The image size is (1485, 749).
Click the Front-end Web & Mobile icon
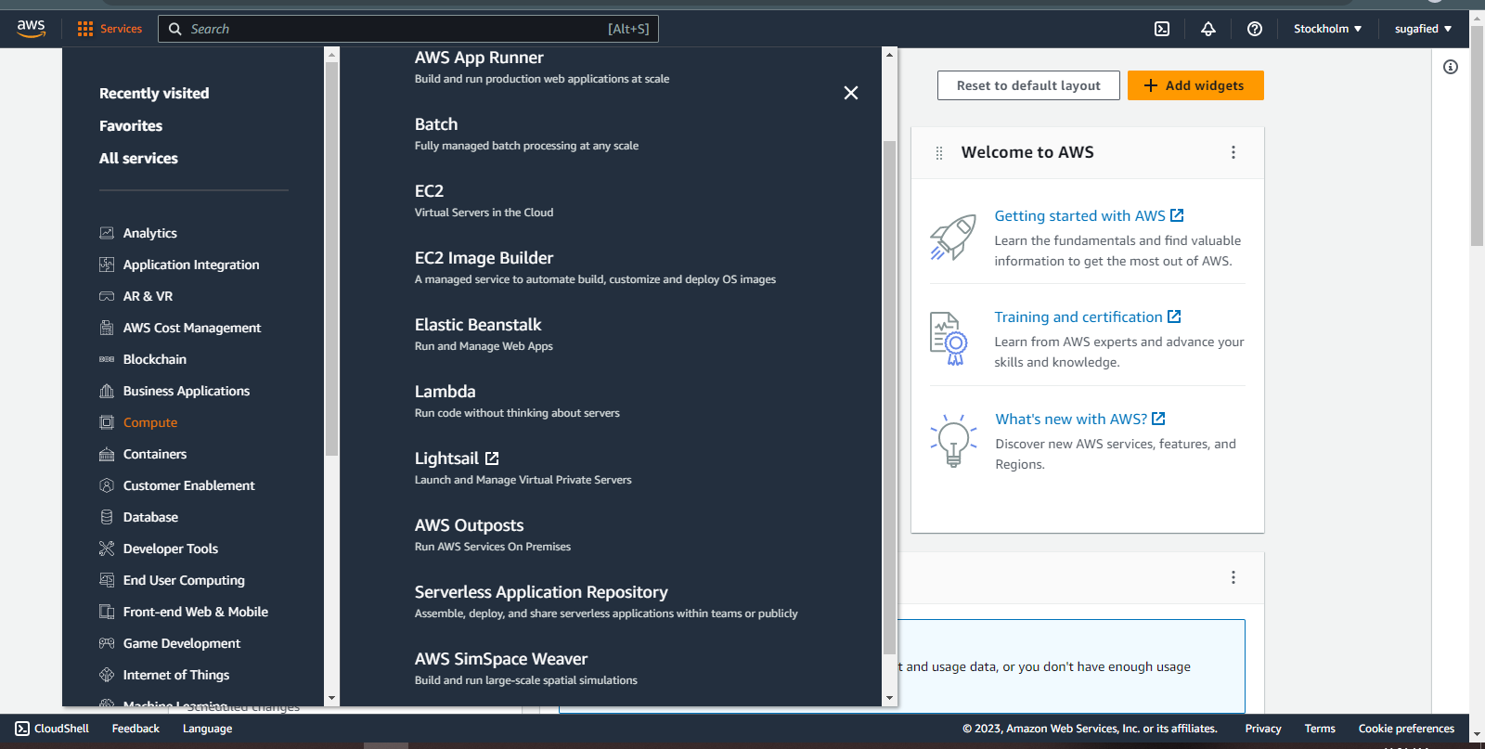tap(107, 612)
